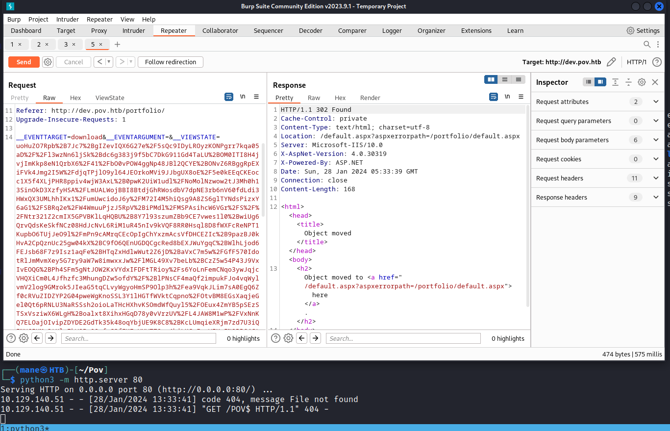Go to previous Request search match arrow
The image size is (670, 431).
(x=37, y=338)
